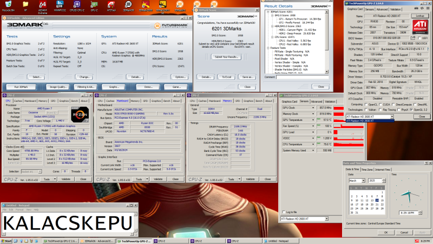The width and height of the screenshot is (433, 244).
Task: Click the Futuremark Corporation logo
Action: click(171, 25)
